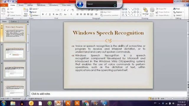Click the zoom out minus button
This screenshot has height=106, width=189.
click(167, 99)
